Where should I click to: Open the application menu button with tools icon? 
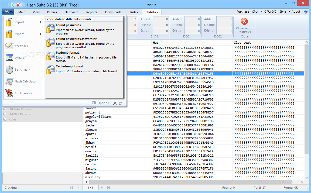point(8,12)
